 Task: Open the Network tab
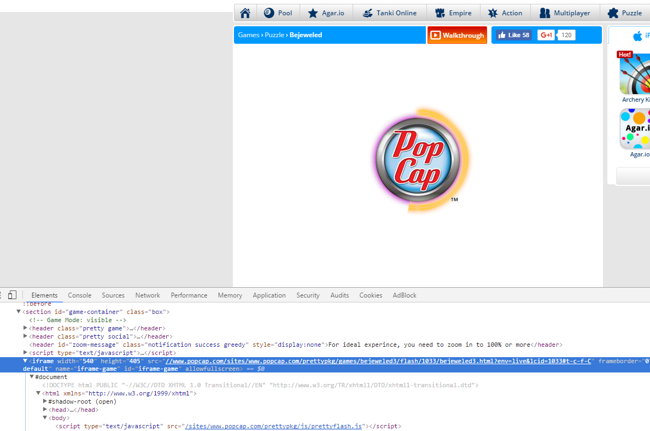[x=148, y=295]
